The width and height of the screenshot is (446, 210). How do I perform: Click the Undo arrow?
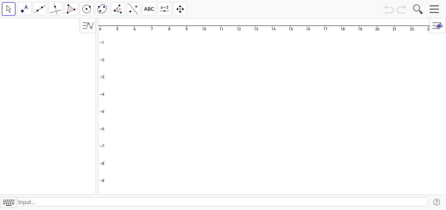[x=389, y=9]
